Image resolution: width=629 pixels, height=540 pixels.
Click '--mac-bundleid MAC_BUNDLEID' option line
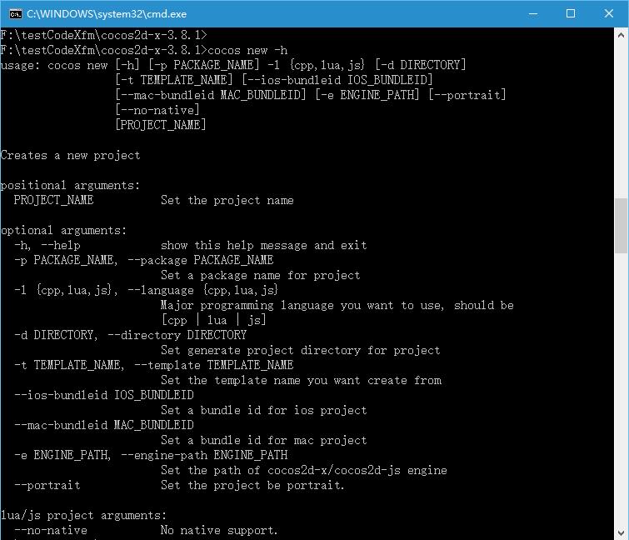[104, 425]
